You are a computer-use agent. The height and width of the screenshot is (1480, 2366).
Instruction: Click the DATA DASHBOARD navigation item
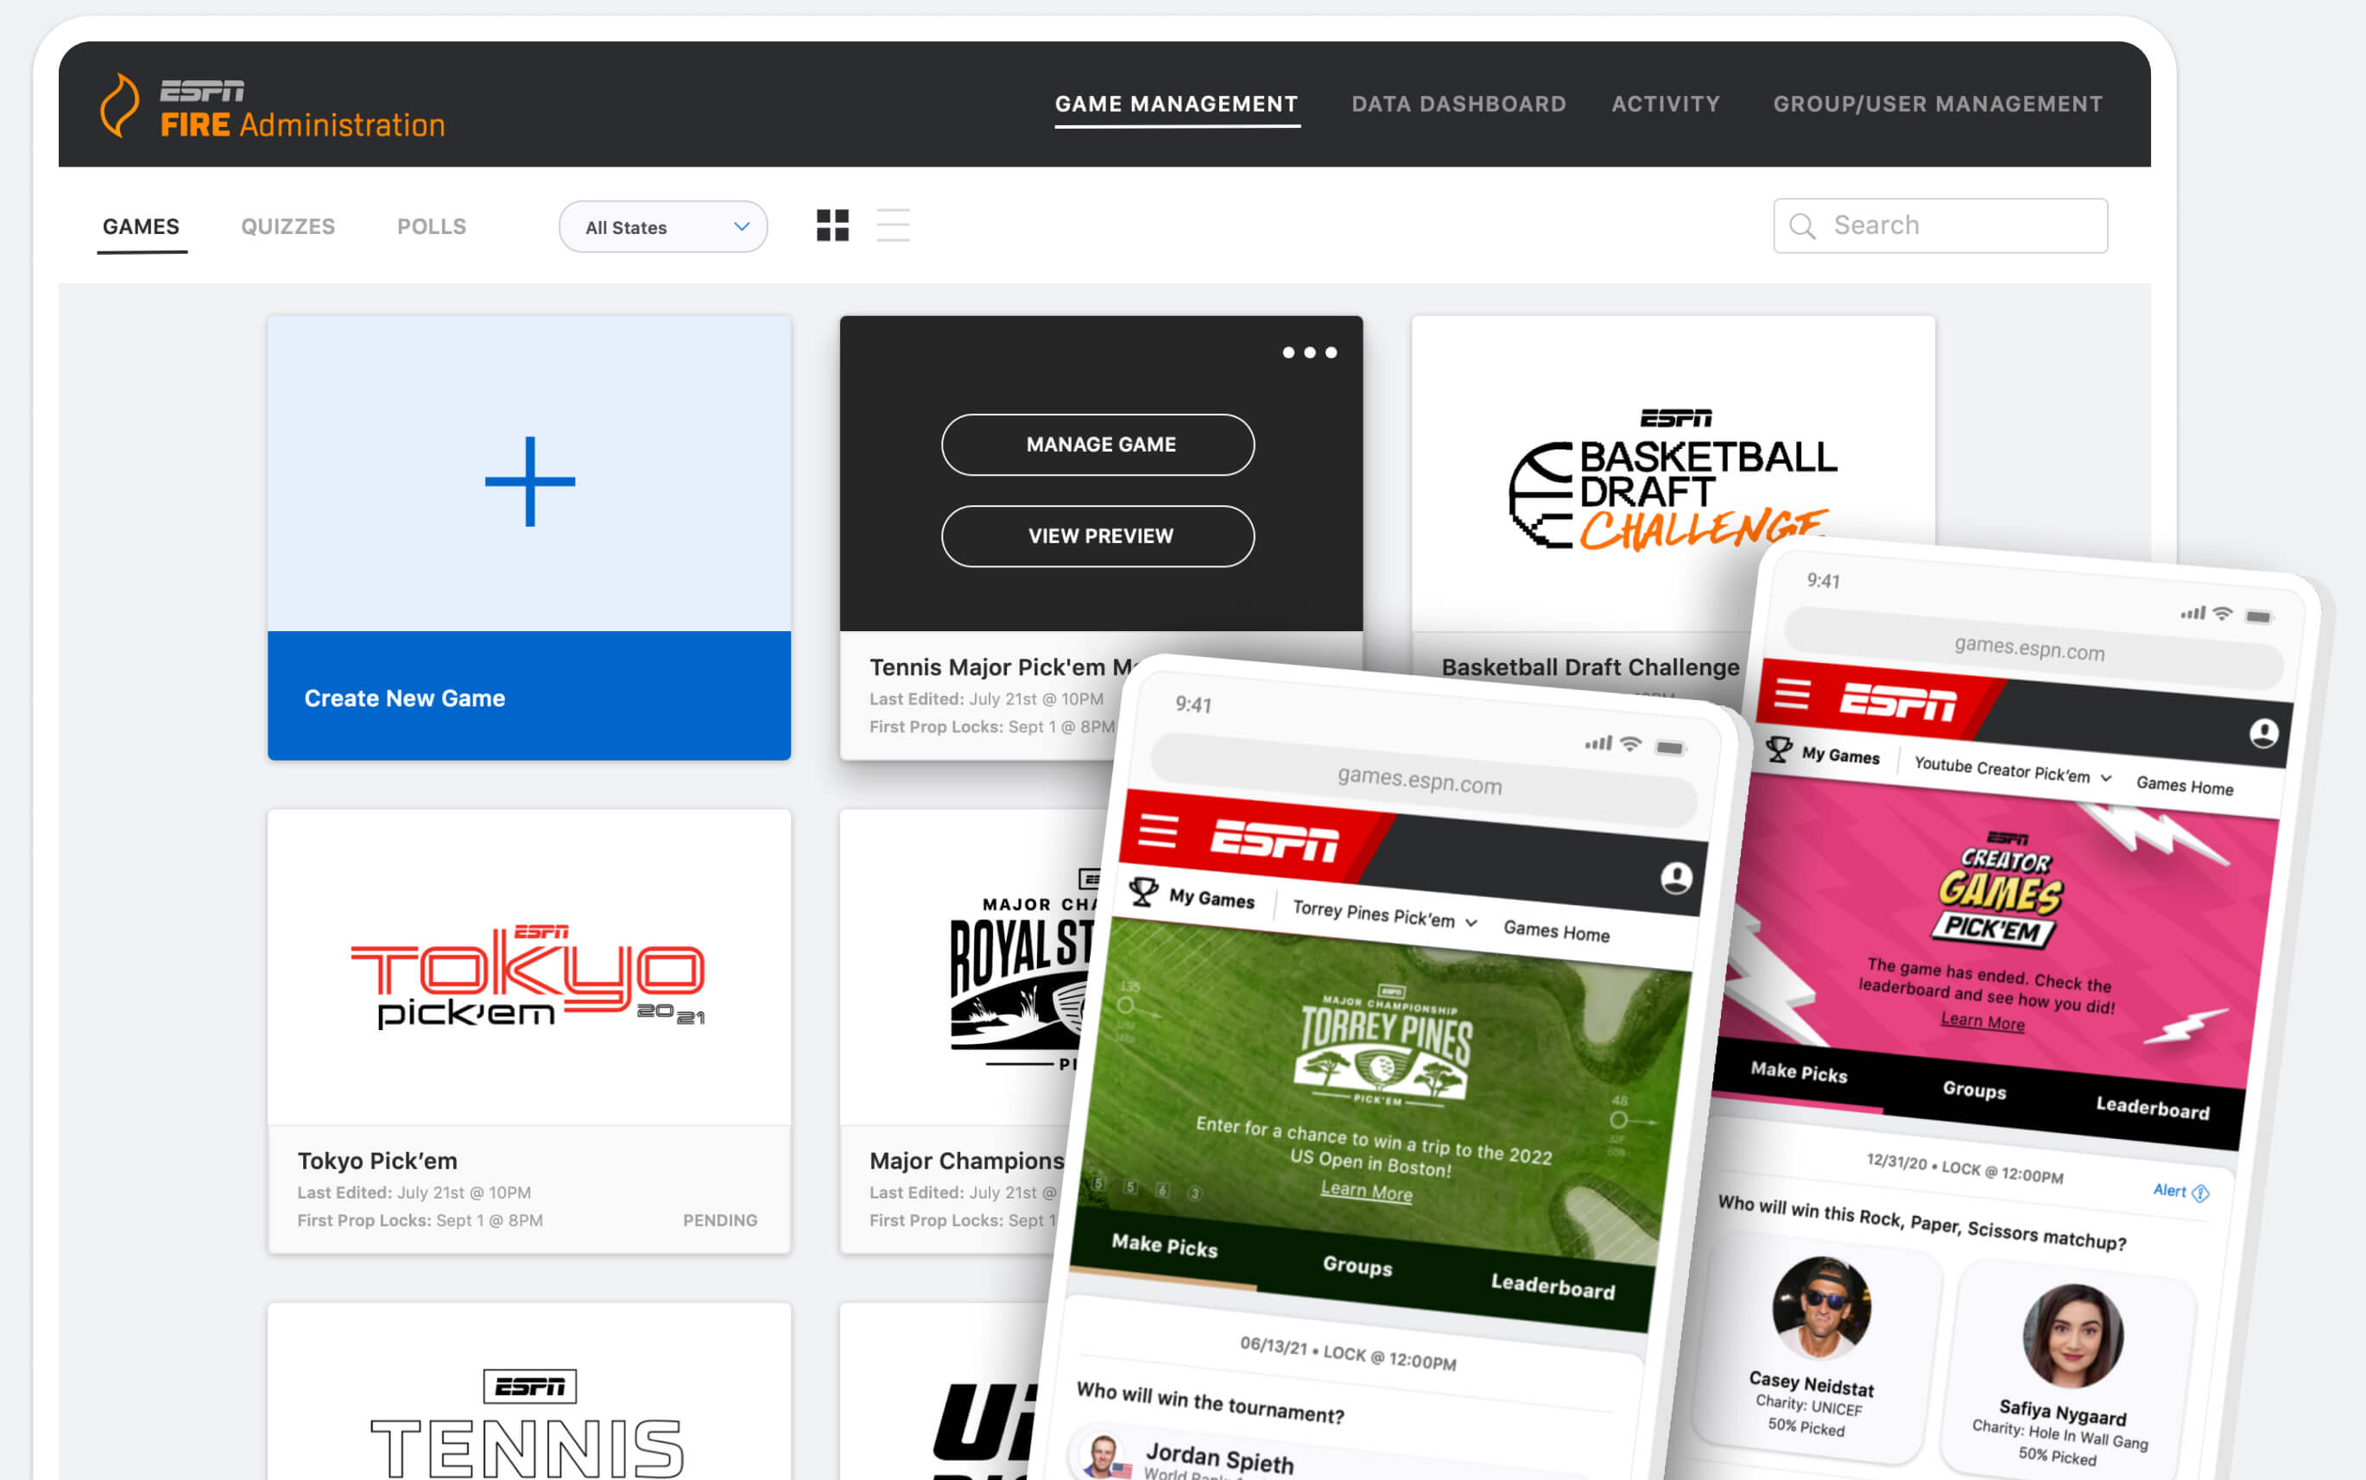[1459, 104]
